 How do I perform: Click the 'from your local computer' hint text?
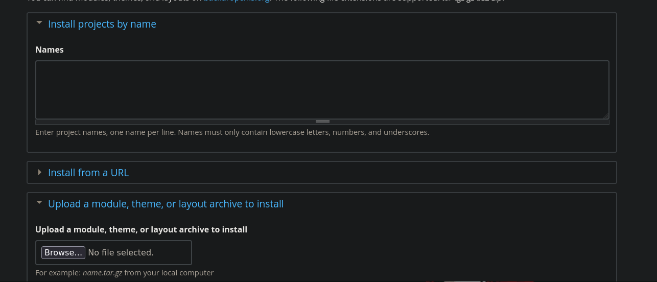tap(169, 273)
